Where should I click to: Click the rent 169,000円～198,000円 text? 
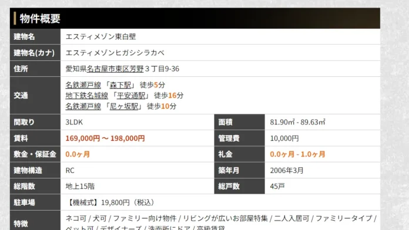(105, 138)
